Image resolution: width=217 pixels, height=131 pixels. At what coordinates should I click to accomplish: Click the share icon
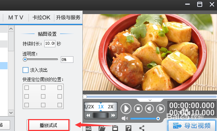coord(142,128)
